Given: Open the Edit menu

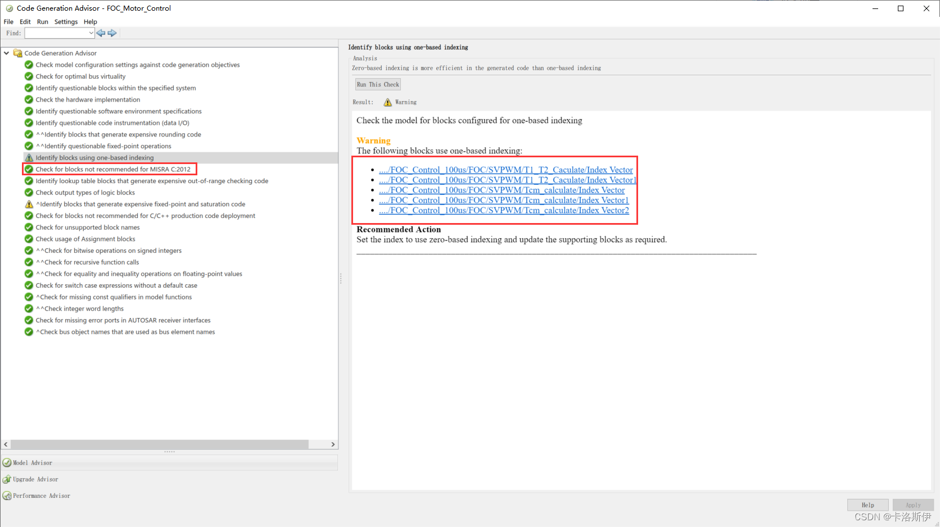Looking at the screenshot, I should [x=25, y=22].
